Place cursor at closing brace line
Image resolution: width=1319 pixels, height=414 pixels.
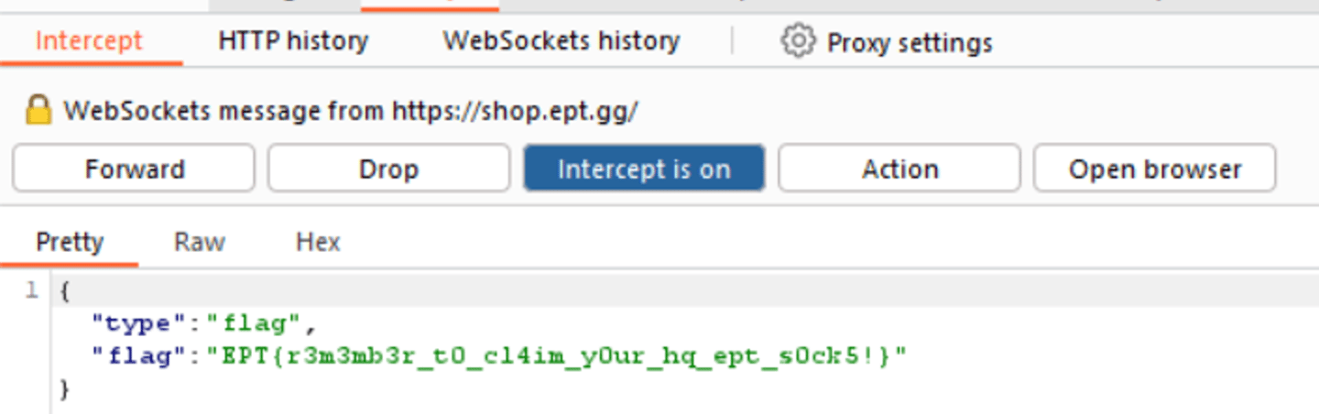(x=64, y=389)
